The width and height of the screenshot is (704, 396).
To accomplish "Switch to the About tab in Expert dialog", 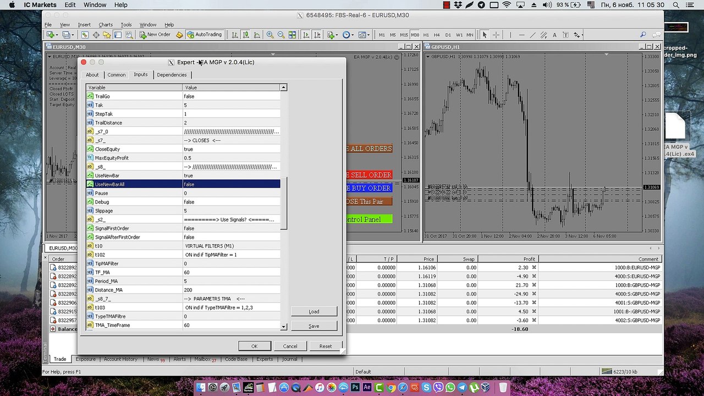I will [92, 75].
